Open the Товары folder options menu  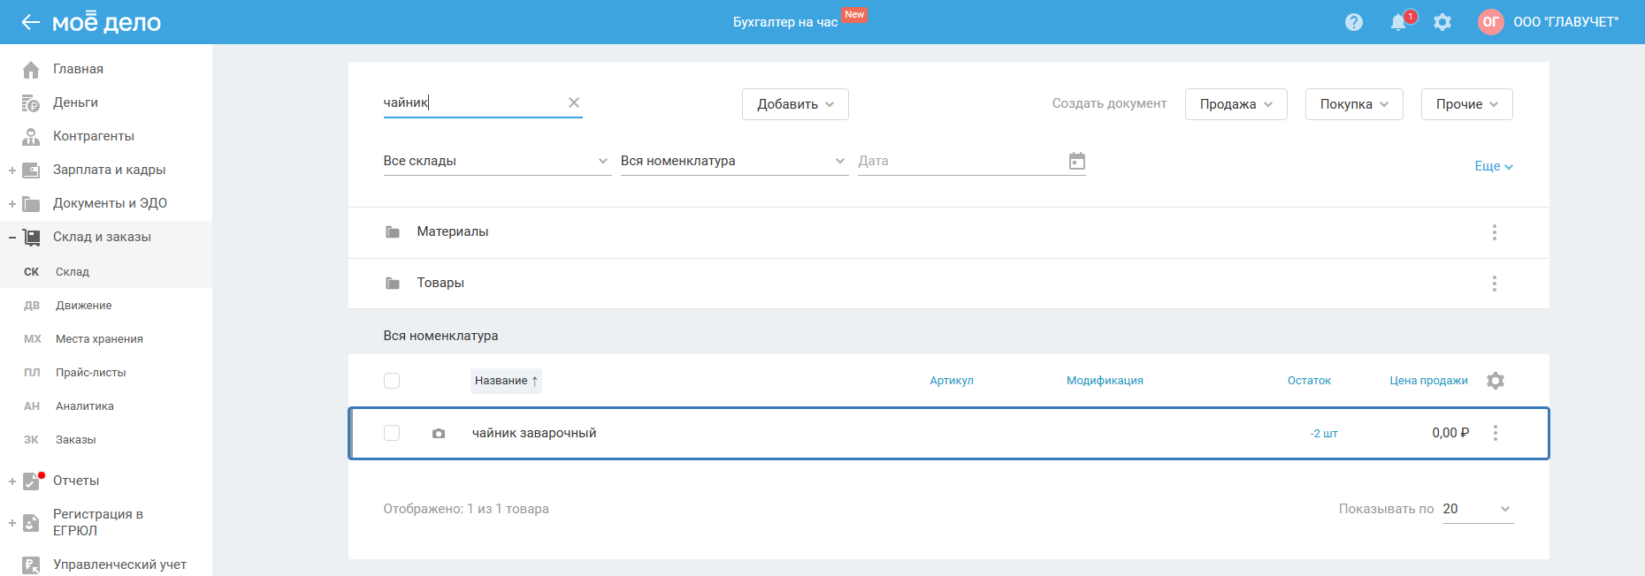1495,284
